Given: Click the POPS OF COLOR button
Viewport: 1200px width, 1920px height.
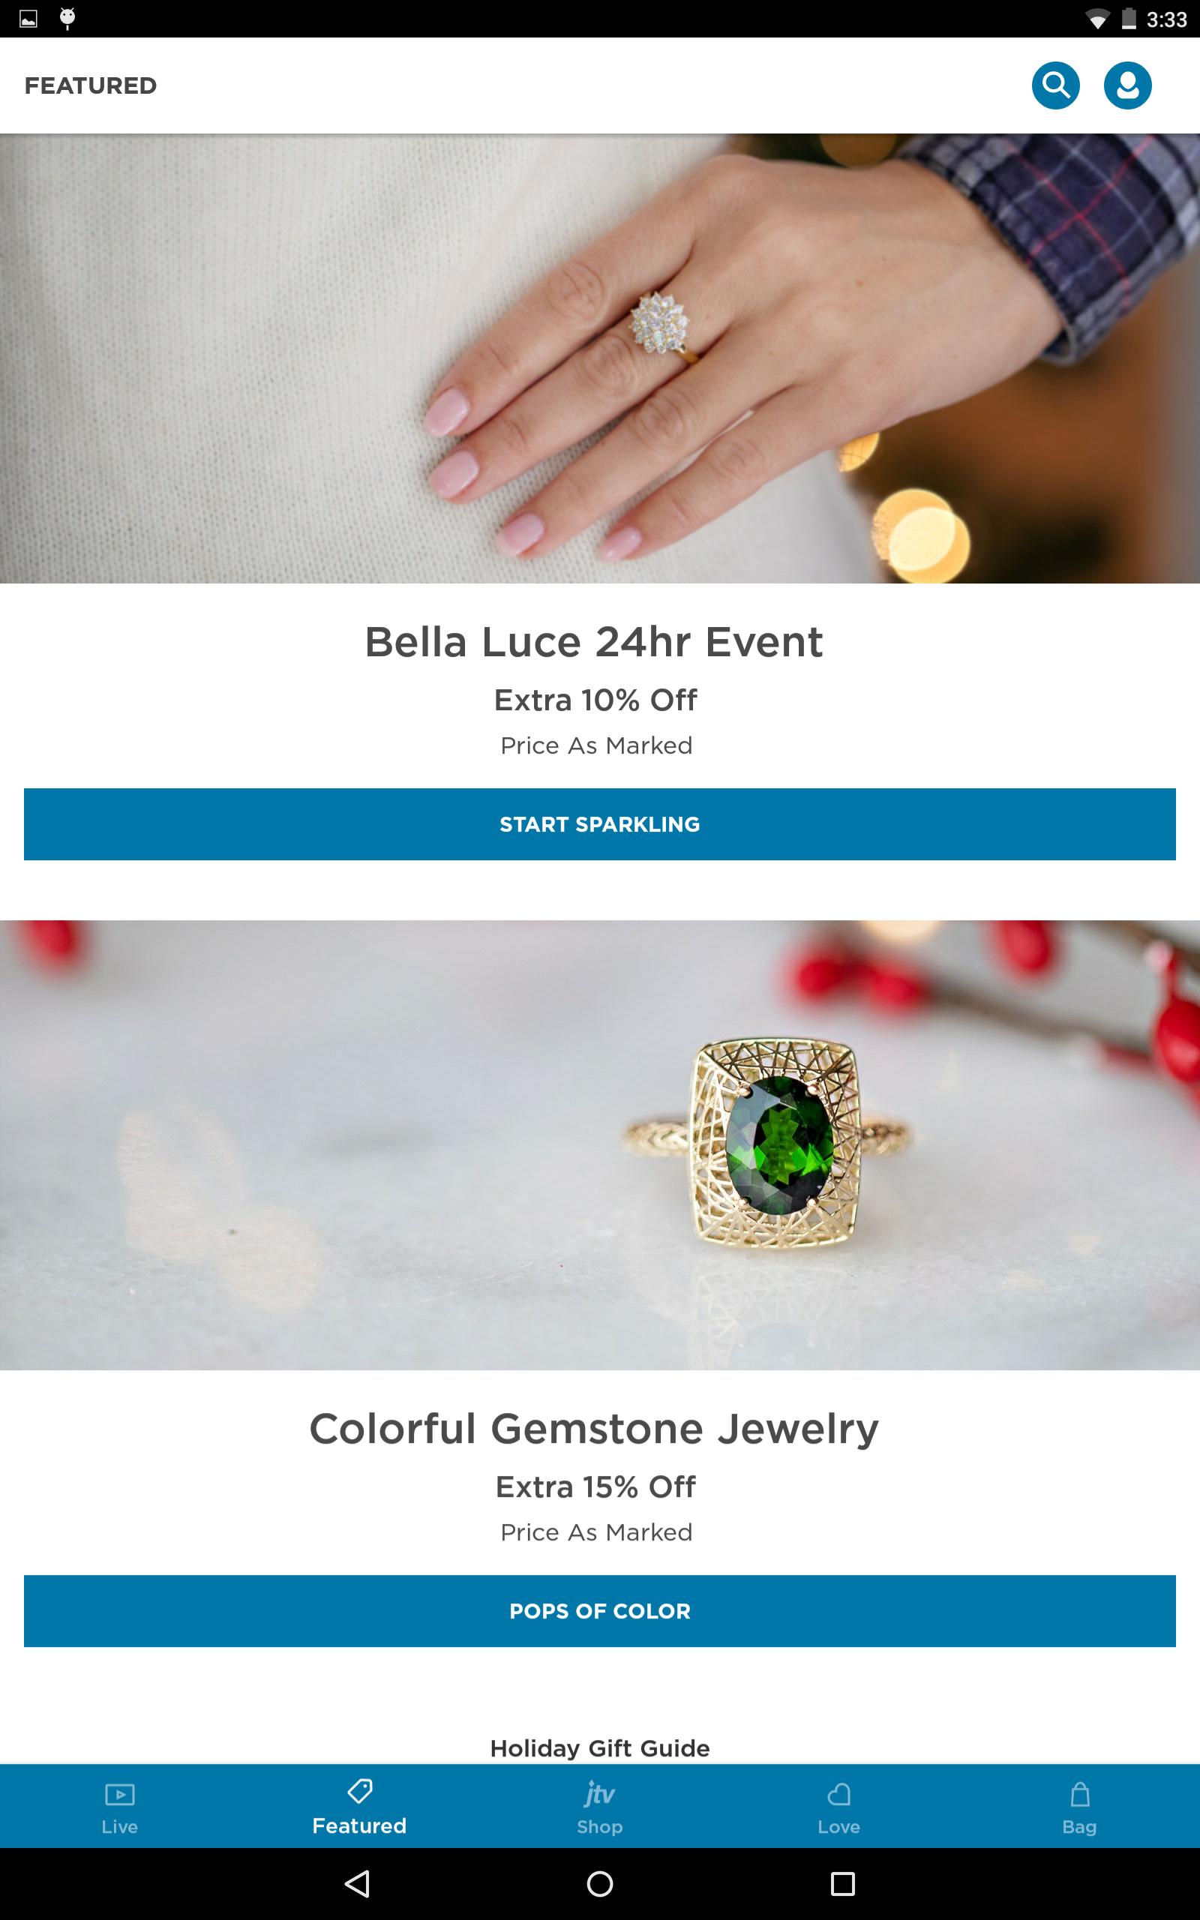Looking at the screenshot, I should pyautogui.click(x=599, y=1610).
